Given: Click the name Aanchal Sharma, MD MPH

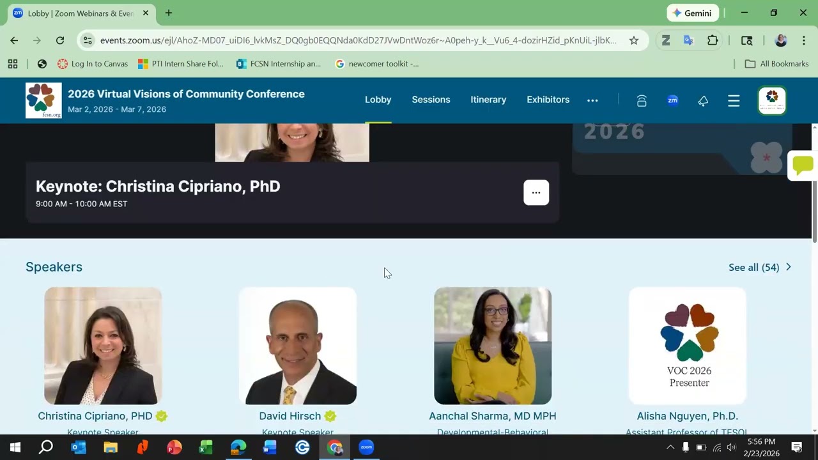Looking at the screenshot, I should point(493,416).
